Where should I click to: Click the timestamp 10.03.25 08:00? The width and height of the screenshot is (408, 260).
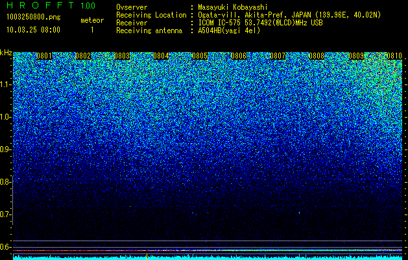point(33,30)
